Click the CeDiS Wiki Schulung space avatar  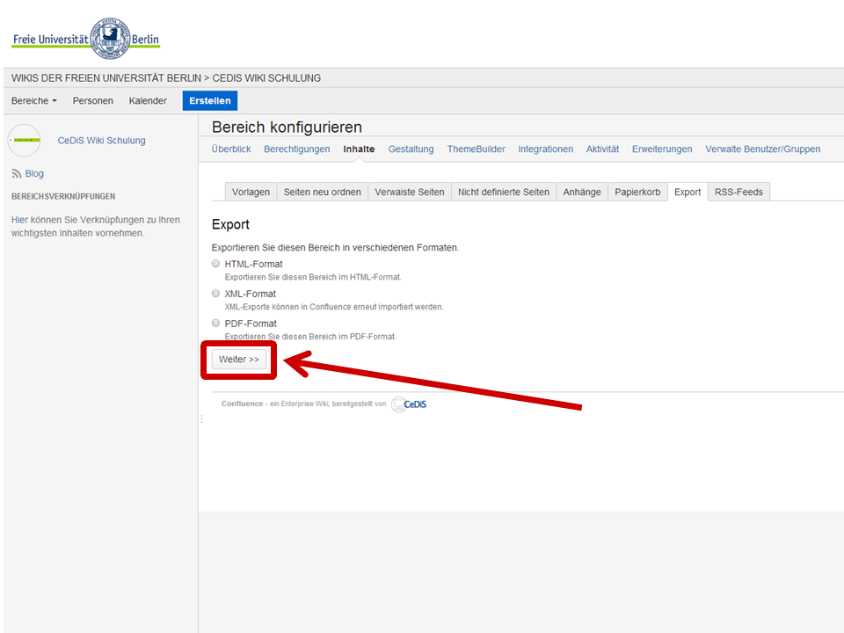point(25,141)
